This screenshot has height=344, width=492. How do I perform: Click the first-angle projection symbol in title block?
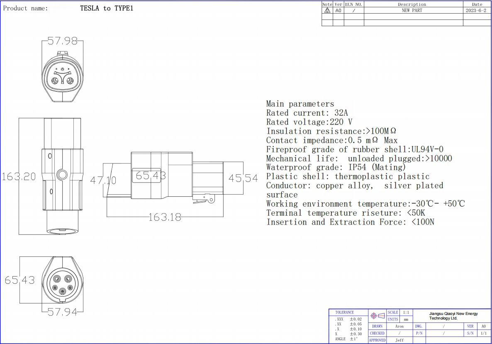coord(377,316)
